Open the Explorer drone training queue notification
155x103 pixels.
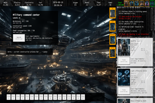pyautogui.click(x=133, y=12)
